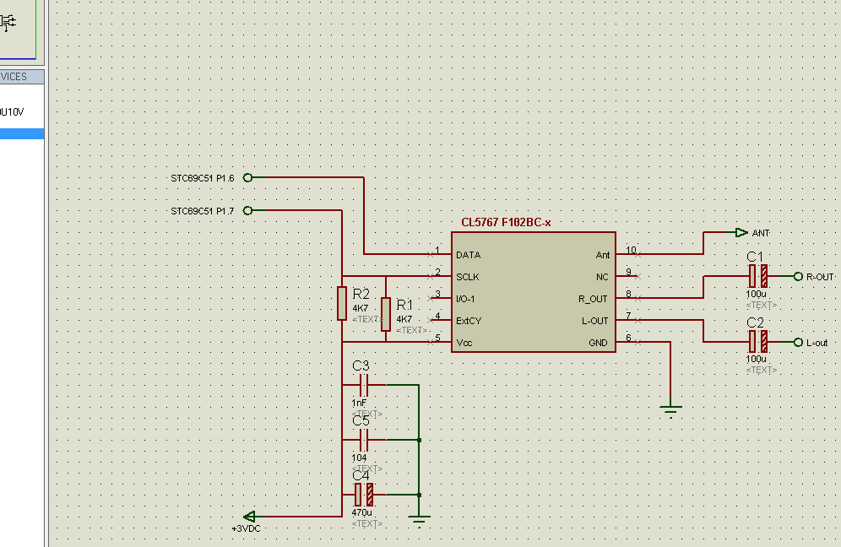Click the L-out terminal label
Image resolution: width=841 pixels, height=547 pixels.
pyautogui.click(x=817, y=343)
